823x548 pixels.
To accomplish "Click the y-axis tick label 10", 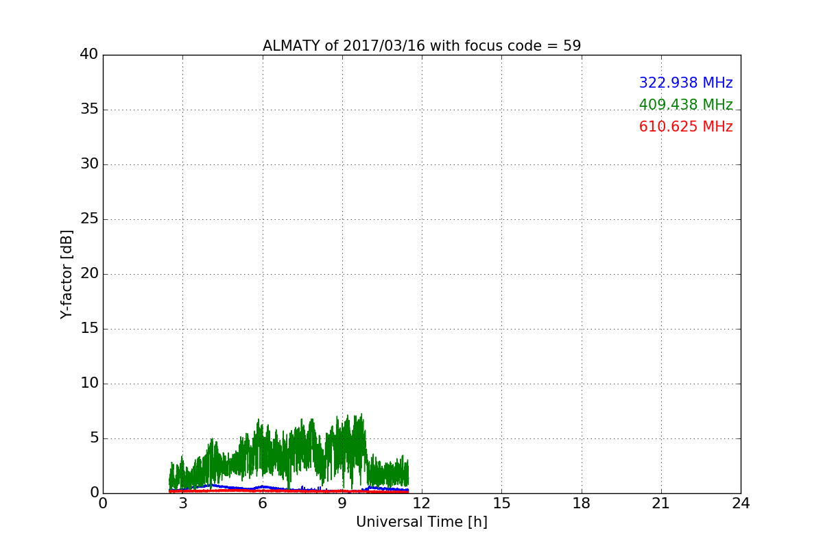I will point(89,384).
